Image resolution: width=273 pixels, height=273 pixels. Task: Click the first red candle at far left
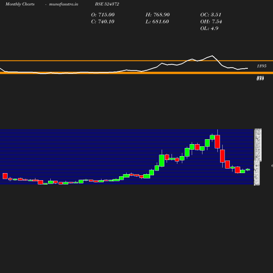[5, 176]
